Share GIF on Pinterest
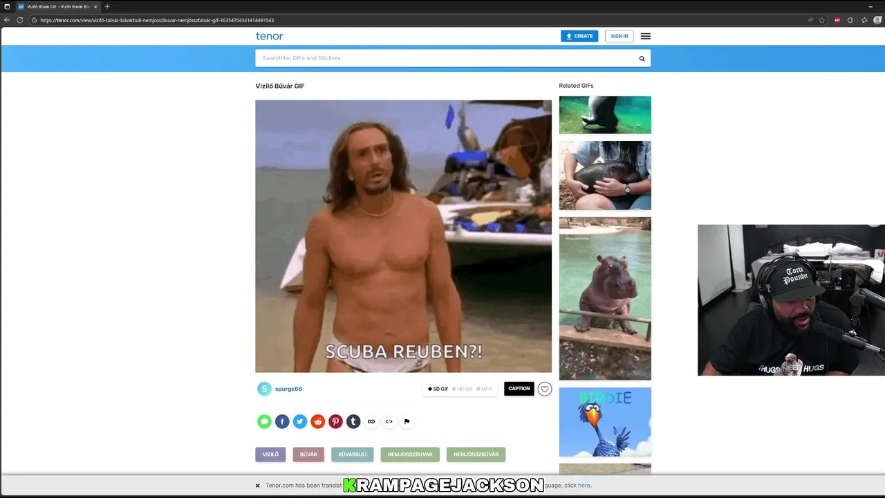 click(x=335, y=421)
